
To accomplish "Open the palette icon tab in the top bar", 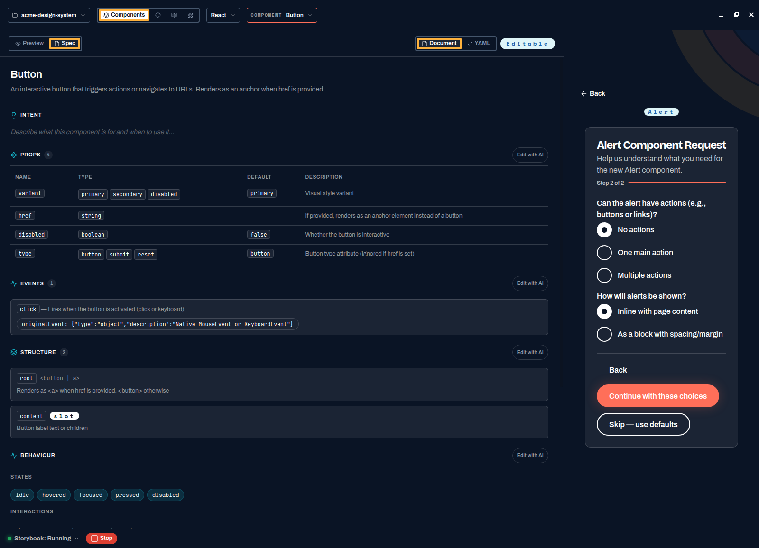I will (x=158, y=15).
